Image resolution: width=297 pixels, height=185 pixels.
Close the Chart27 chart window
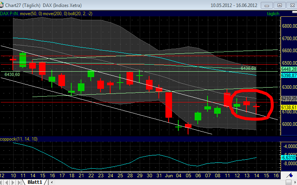pos(292,5)
